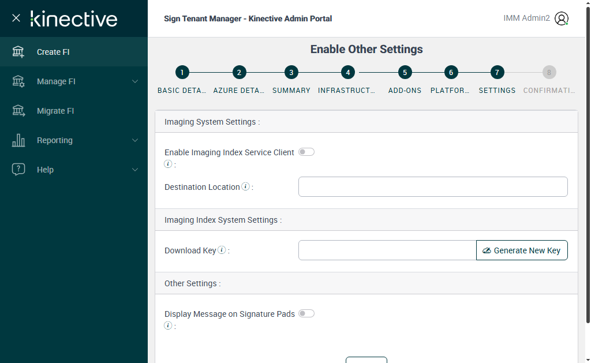
Task: Select step 8 Confirmation circle
Action: coord(549,72)
